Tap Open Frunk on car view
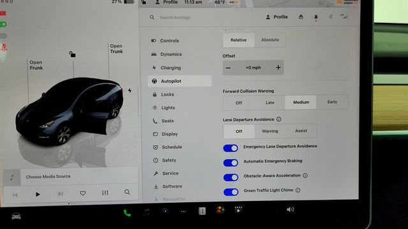Screen dimensions: 408x229 pyautogui.click(x=36, y=65)
